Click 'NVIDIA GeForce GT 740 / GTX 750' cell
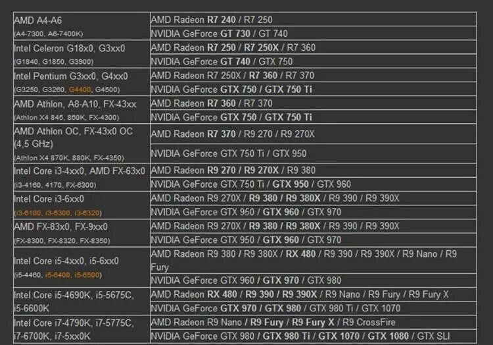The width and height of the screenshot is (493, 345). (x=314, y=61)
